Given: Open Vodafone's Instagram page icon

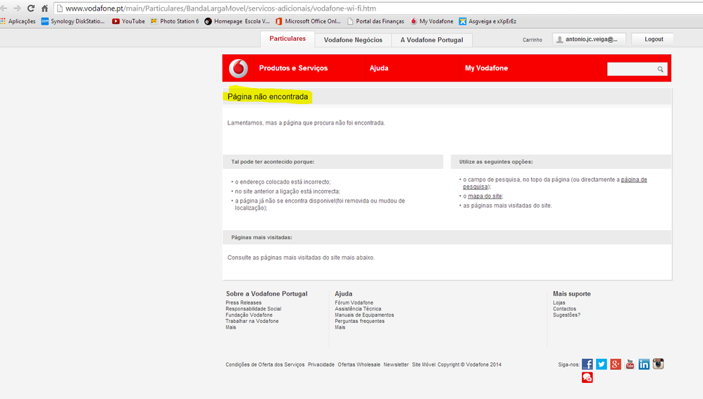Looking at the screenshot, I should (x=658, y=364).
